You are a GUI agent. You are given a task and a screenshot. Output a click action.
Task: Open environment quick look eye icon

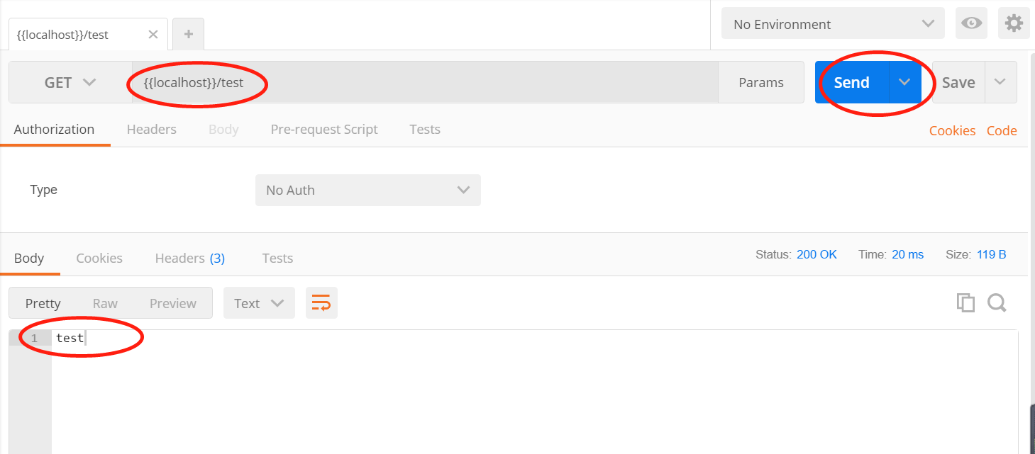point(971,23)
